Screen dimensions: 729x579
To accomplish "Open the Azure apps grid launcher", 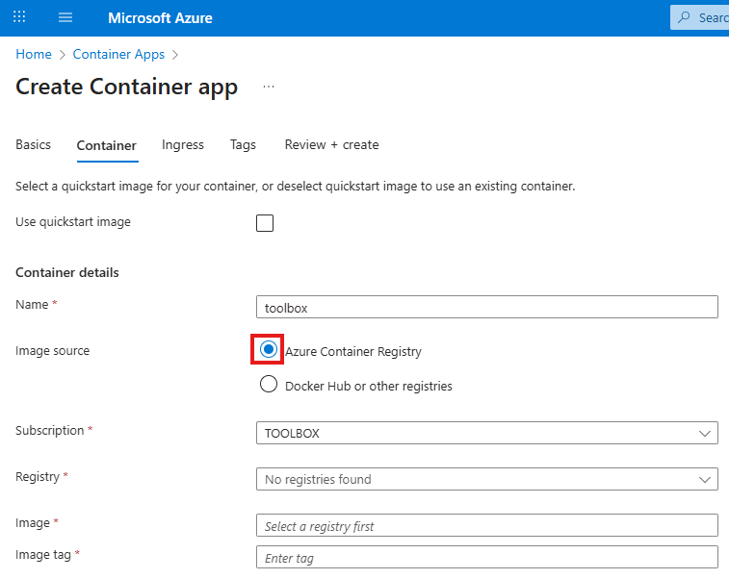I will click(19, 17).
